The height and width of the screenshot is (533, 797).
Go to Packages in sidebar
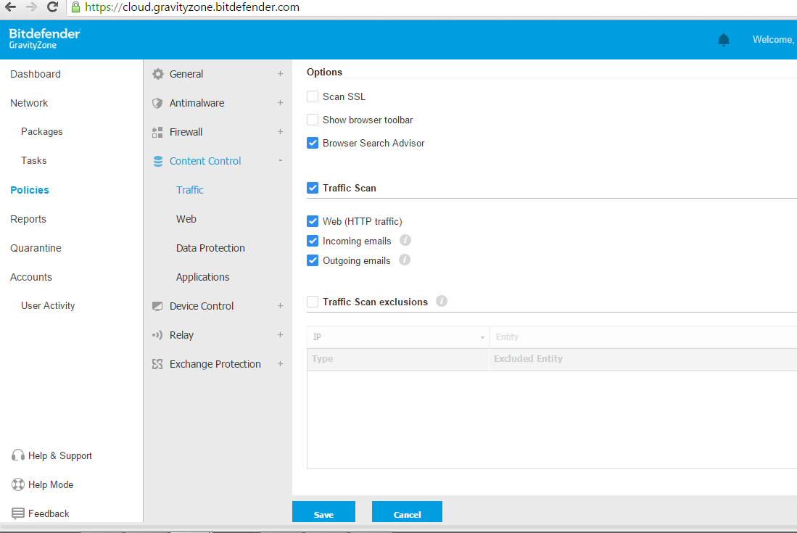[x=41, y=131]
